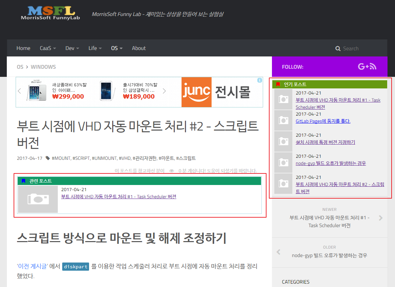Click the ad carousel next arrow

pyautogui.click(x=165, y=91)
